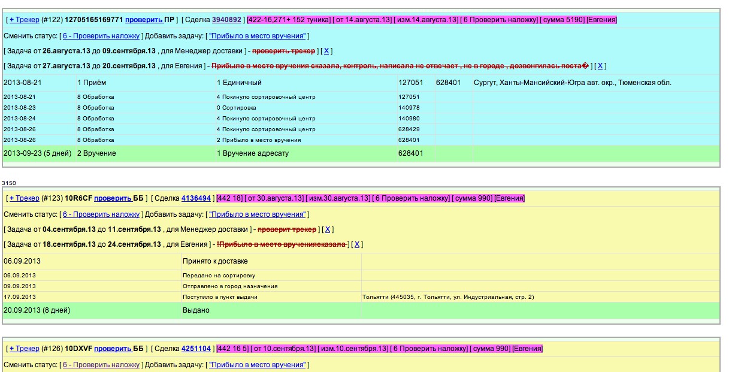Screen dimensions: 729x372
Task: Click '1 Единичный' cell in first row
Action: click(305, 83)
